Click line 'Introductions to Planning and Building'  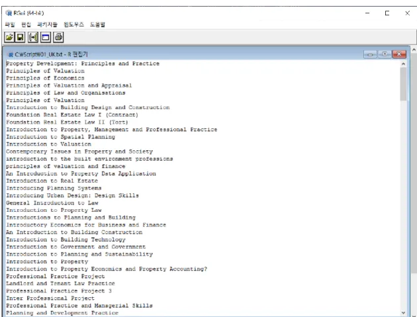71,218
